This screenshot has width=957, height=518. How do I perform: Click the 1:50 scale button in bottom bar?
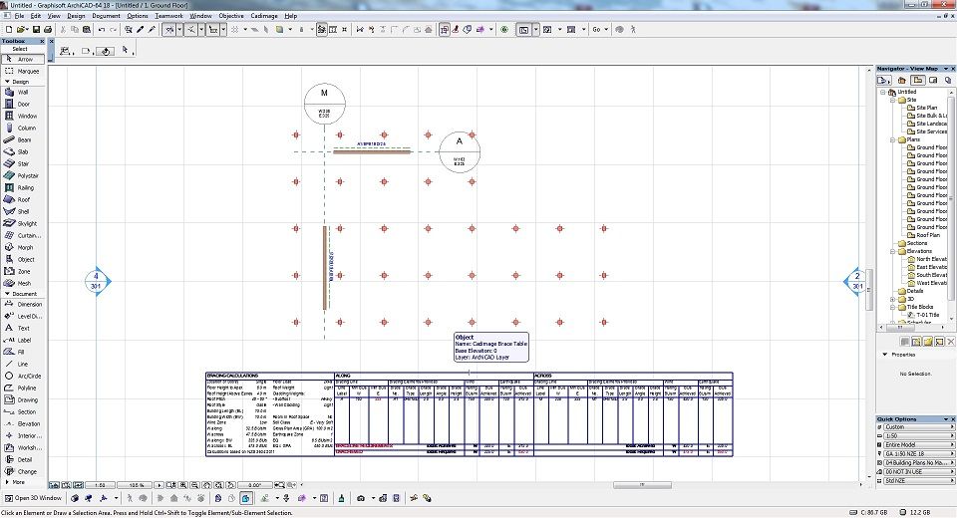pos(100,486)
